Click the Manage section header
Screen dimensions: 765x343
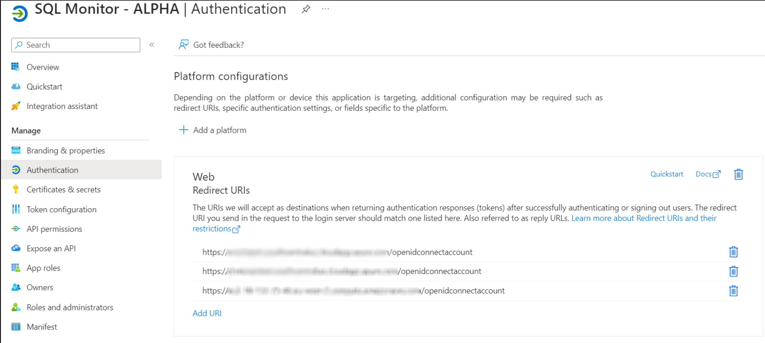26,131
